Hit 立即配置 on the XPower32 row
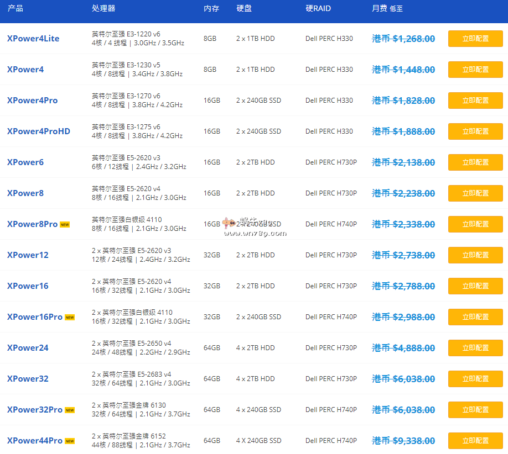This screenshot has width=508, height=454. [475, 379]
